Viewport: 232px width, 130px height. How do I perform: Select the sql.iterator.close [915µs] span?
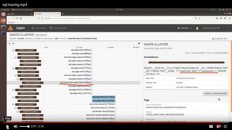pos(103,111)
